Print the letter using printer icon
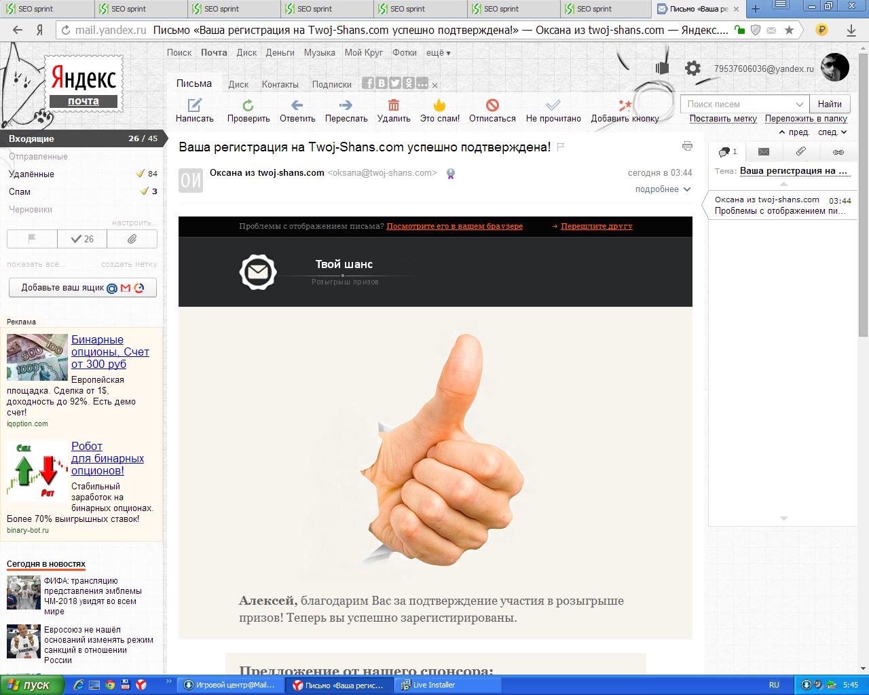The image size is (869, 695). pos(687,146)
